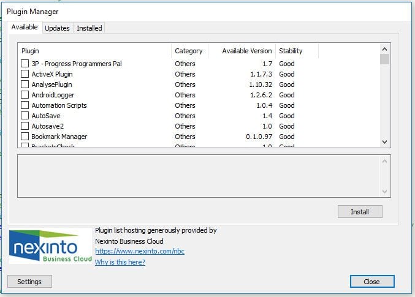
Task: Check the 3P - Progress Programmers Pal checkbox
Action: (x=25, y=64)
